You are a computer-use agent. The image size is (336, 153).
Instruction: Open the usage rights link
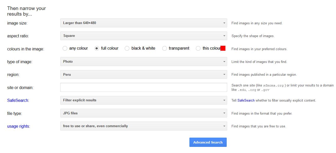tap(18, 126)
